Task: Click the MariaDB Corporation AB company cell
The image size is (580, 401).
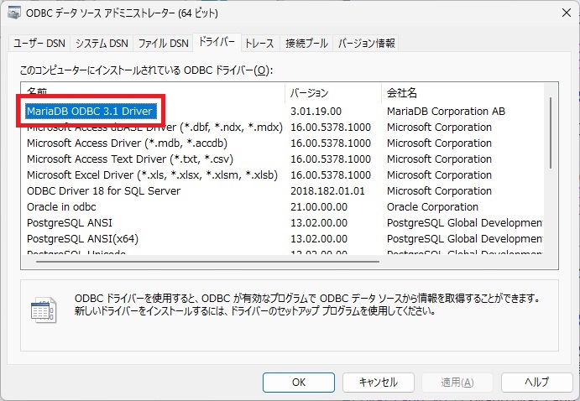Action: click(446, 112)
